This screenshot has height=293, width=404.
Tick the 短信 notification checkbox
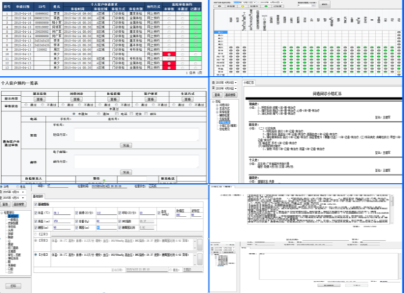point(132,113)
